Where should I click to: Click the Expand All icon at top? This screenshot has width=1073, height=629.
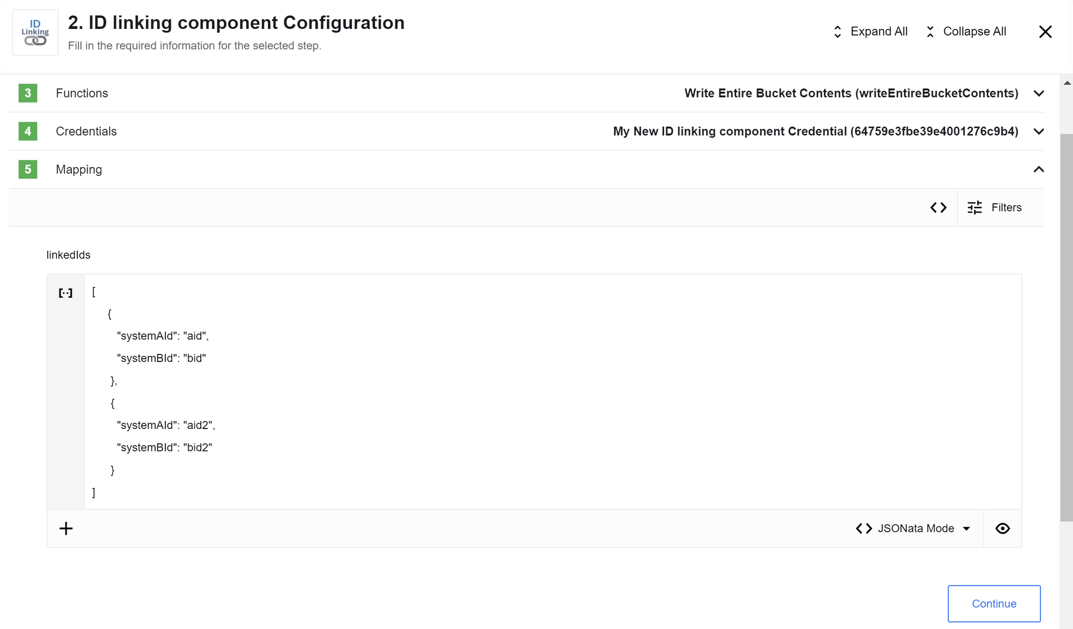837,32
